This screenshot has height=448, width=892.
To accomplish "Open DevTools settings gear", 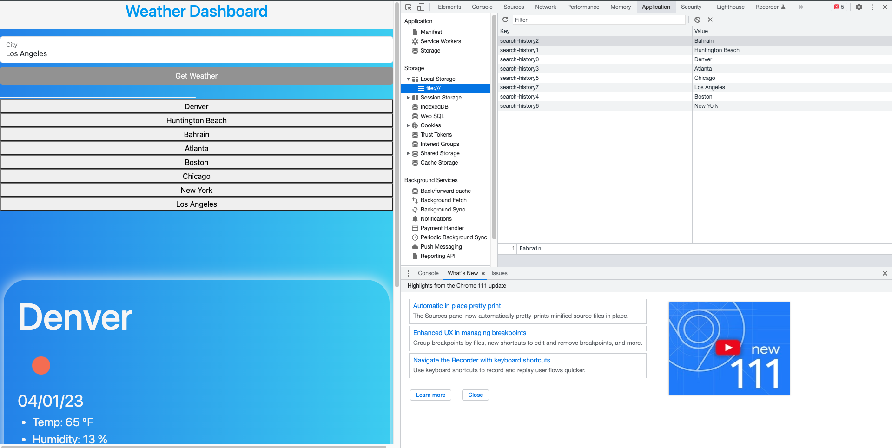I will pyautogui.click(x=859, y=7).
